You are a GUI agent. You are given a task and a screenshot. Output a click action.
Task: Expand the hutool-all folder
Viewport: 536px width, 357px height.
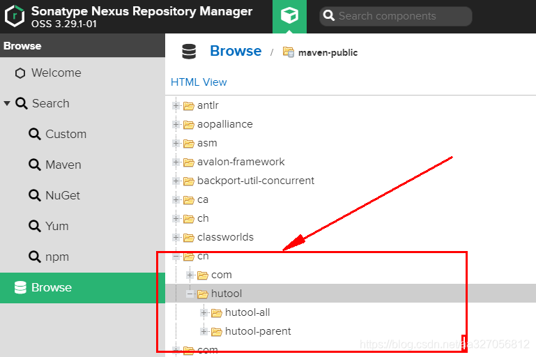(204, 312)
